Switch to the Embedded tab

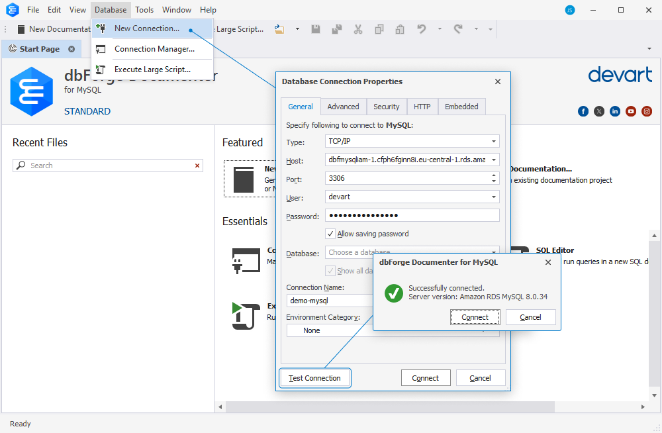point(461,107)
